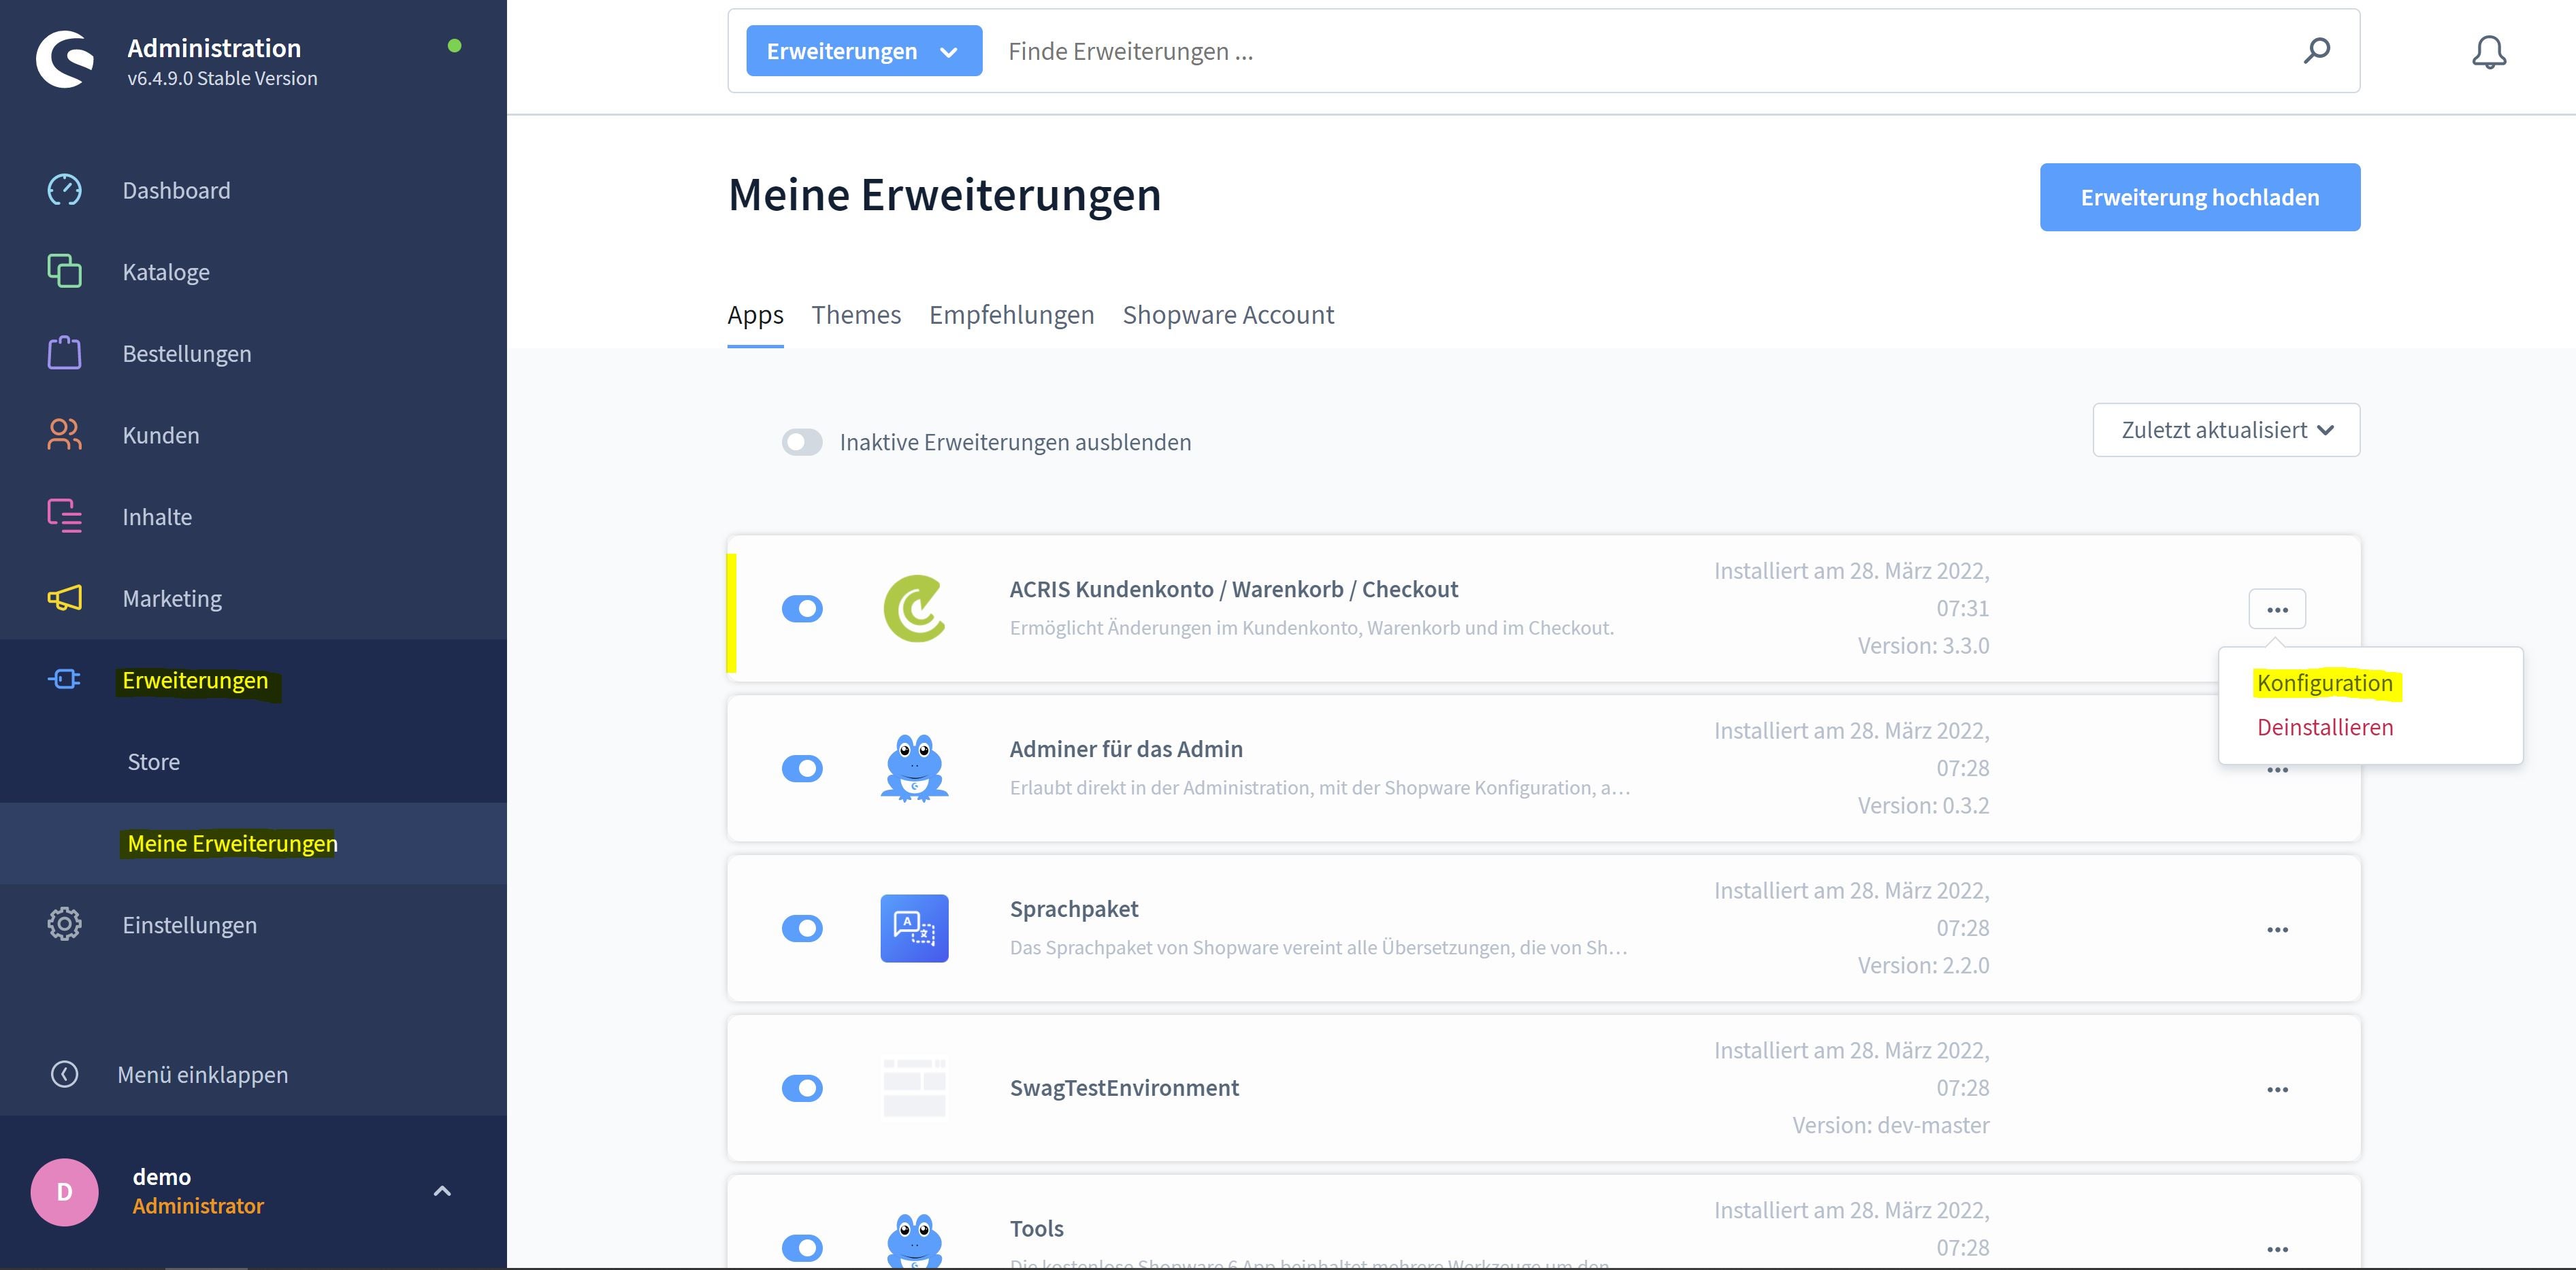Click Erweiterung hochladen button

point(2200,197)
